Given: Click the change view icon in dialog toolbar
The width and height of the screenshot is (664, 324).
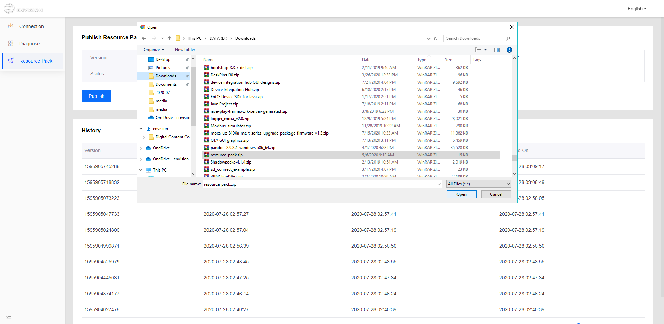Looking at the screenshot, I should [x=478, y=50].
